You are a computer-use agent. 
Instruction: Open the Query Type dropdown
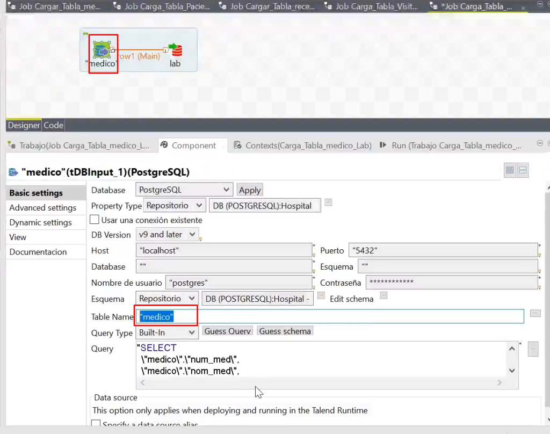[167, 332]
